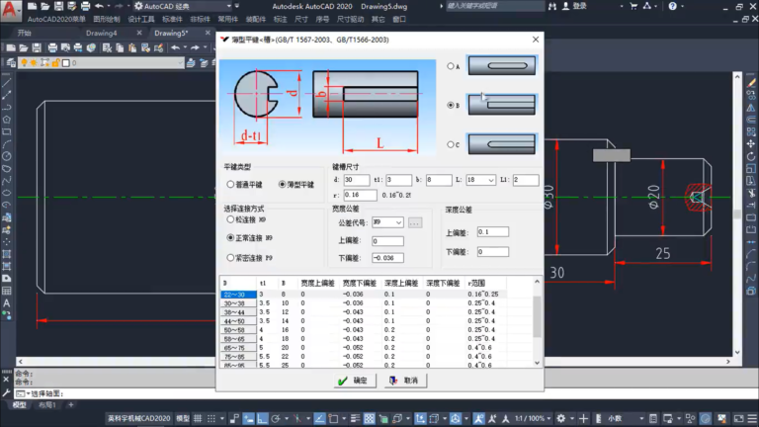
Task: Select the Circle tool in draw toolbar
Action: click(x=7, y=156)
